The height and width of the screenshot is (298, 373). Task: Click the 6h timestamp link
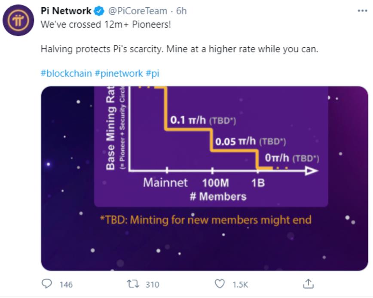(x=181, y=11)
